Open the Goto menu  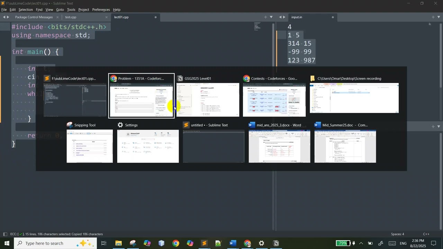[x=60, y=10]
